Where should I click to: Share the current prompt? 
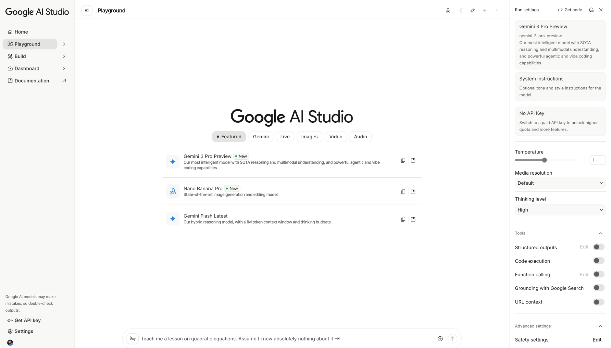[460, 10]
